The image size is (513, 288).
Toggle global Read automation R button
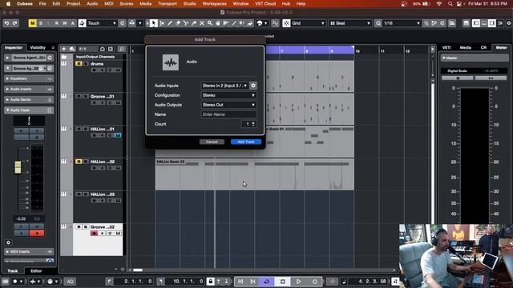point(57,23)
